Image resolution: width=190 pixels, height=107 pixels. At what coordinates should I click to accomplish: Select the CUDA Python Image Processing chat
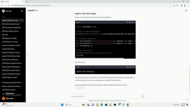click(x=12, y=63)
